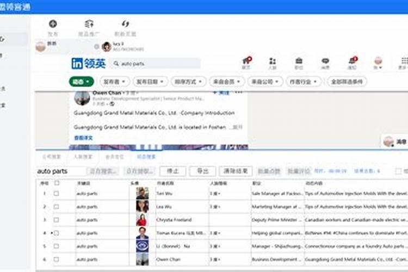Click the globe visibility icon under Owen Chan's post
Viewport: 408px width, 272px height.
(112, 104)
